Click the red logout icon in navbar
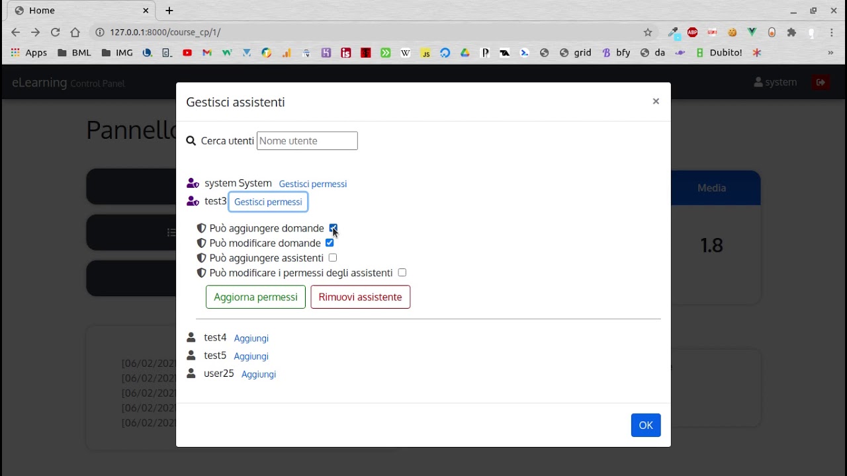Viewport: 847px width, 476px height. [821, 83]
